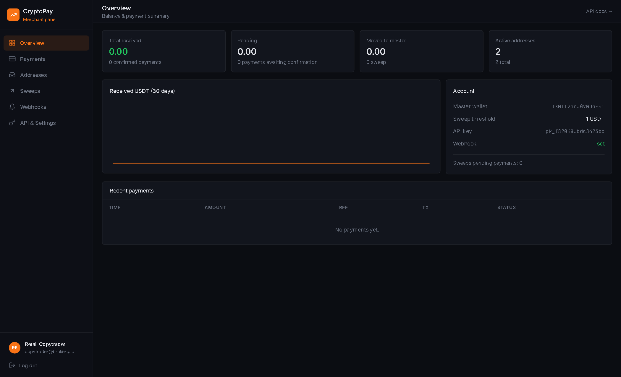The width and height of the screenshot is (621, 377).
Task: Click the REF column header
Action: tap(343, 208)
